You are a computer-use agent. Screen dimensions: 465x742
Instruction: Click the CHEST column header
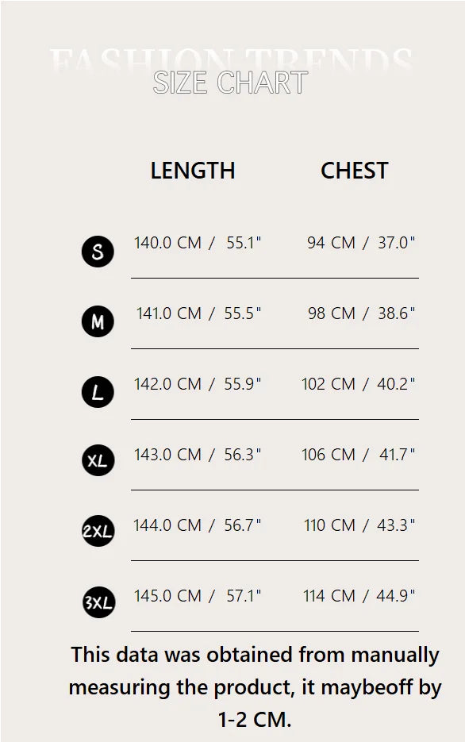coord(355,171)
